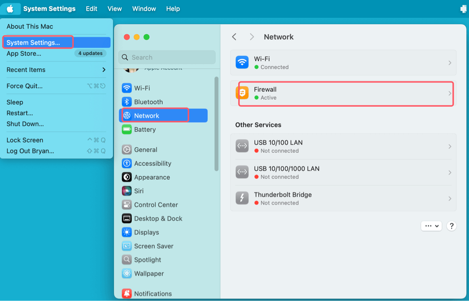The height and width of the screenshot is (301, 469).
Task: Click the help question mark button
Action: tap(451, 226)
